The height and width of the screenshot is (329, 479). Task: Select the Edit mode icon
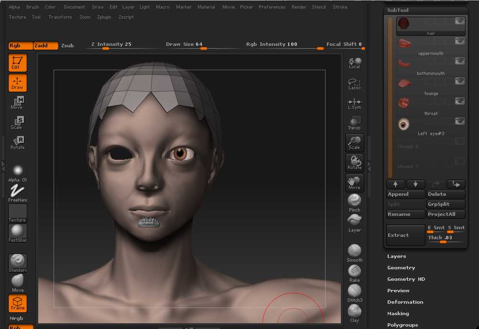(17, 63)
